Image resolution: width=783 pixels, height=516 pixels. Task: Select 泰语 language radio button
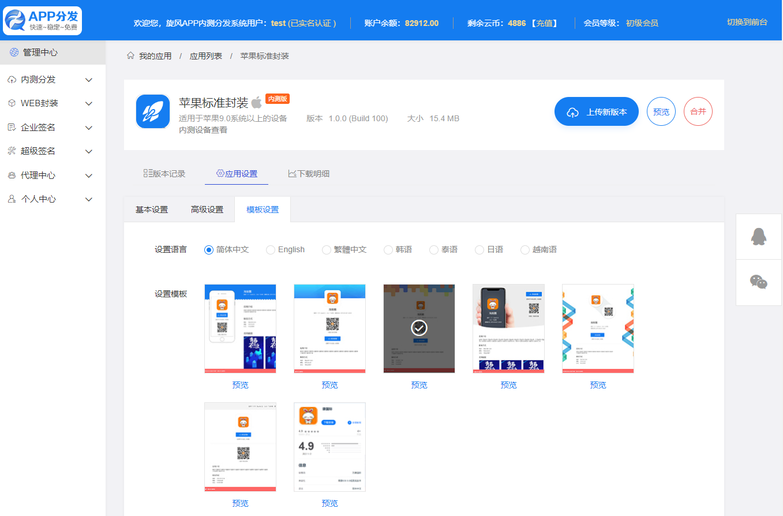tap(434, 250)
